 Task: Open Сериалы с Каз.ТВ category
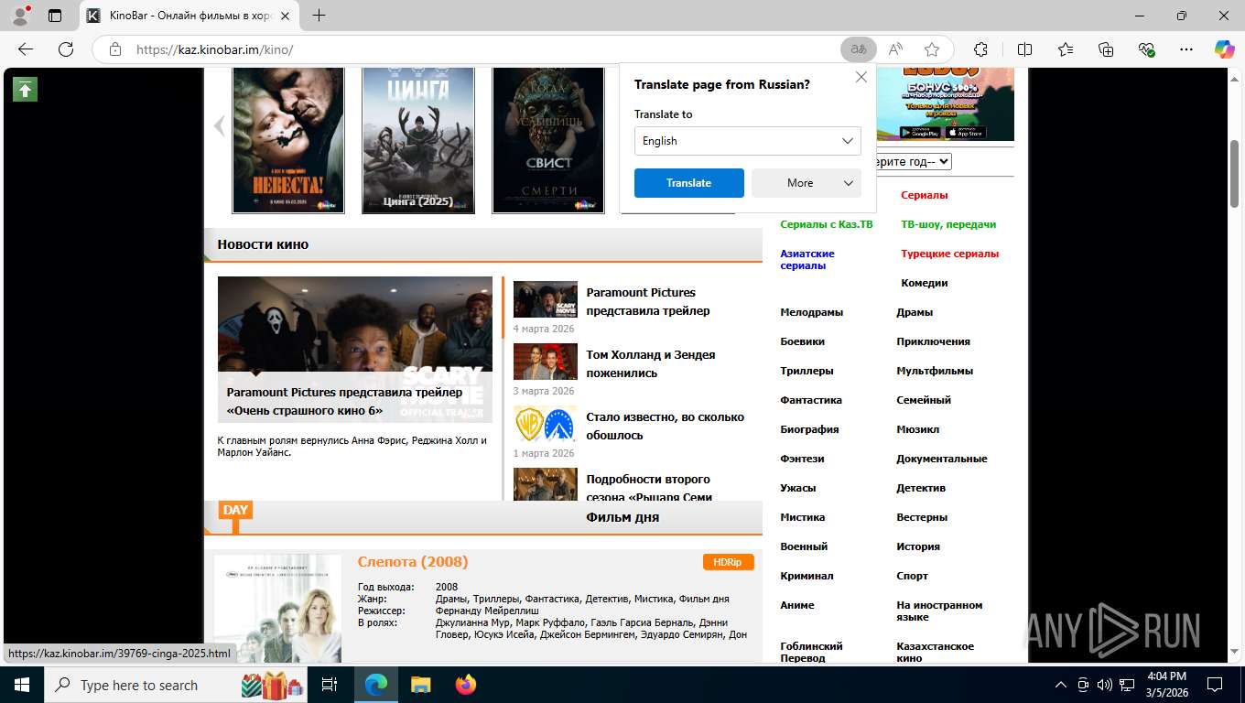(827, 224)
